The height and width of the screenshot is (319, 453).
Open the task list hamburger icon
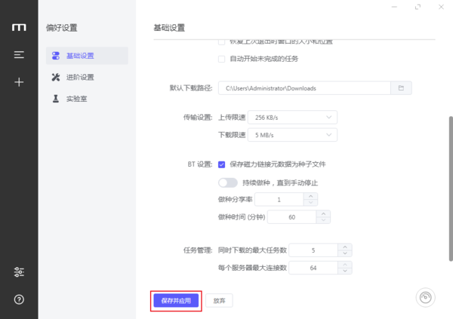pyautogui.click(x=19, y=55)
